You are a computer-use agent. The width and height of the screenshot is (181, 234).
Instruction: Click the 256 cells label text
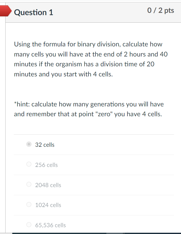[x=47, y=165]
